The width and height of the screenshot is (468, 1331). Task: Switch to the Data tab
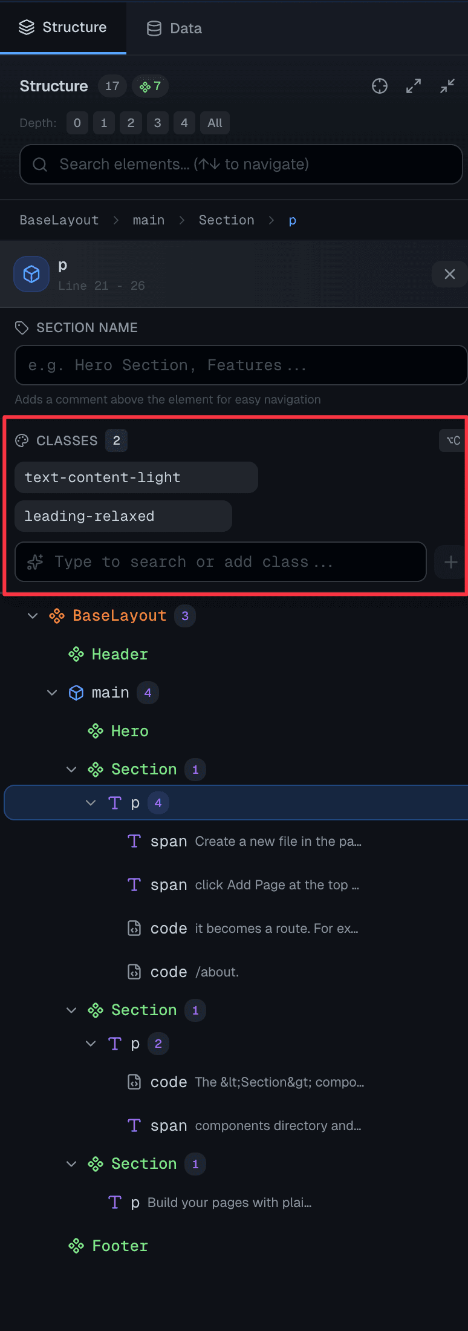[174, 28]
